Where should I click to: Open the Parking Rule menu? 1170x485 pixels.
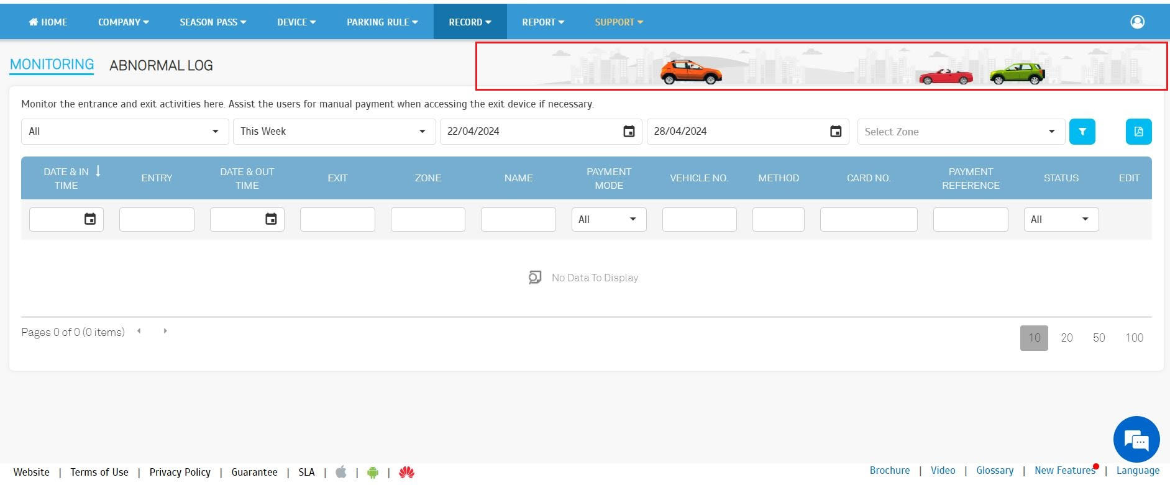tap(382, 22)
